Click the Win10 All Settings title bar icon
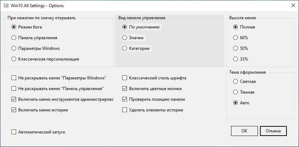This screenshot has height=147, width=299. point(6,6)
